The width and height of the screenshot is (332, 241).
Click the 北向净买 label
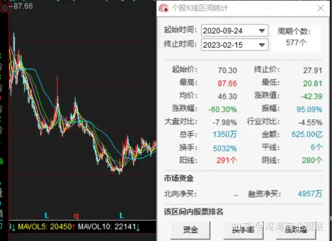(180, 194)
